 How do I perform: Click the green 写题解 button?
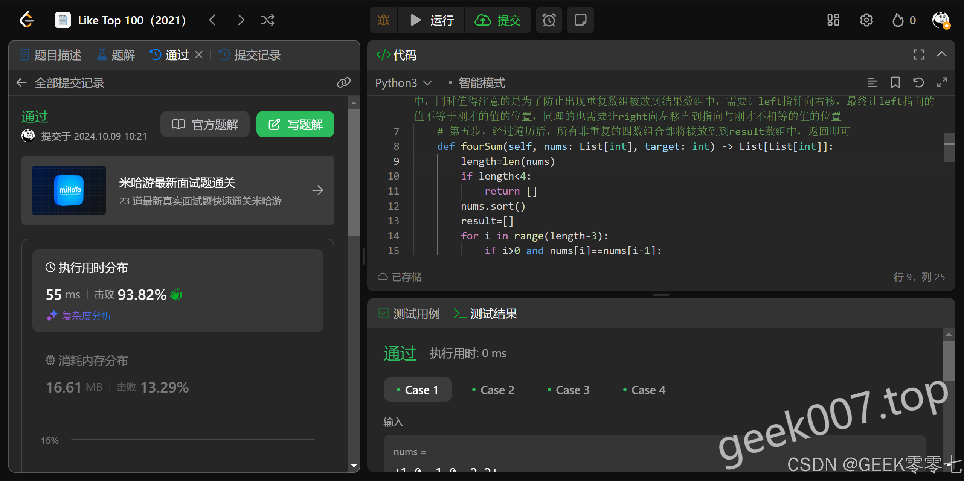click(295, 124)
